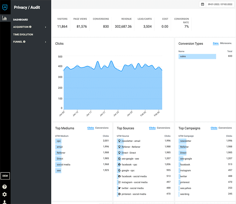This screenshot has height=204, width=236.
Task: Open the help question mark icon
Action: coord(4,187)
